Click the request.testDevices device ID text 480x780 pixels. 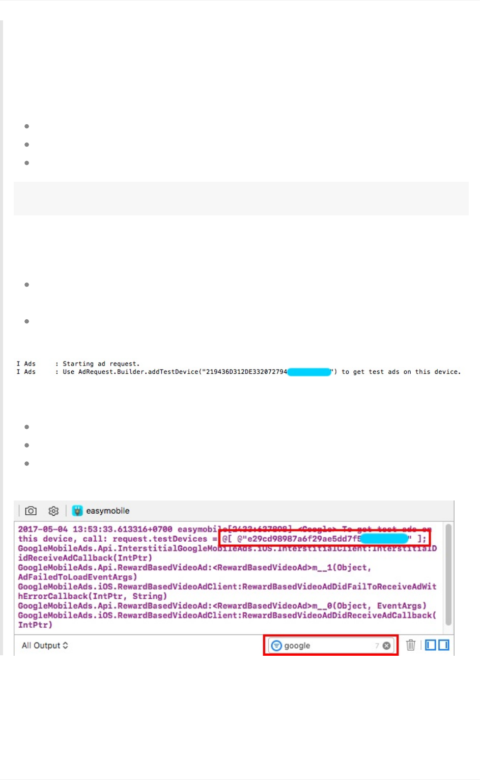[x=324, y=539]
